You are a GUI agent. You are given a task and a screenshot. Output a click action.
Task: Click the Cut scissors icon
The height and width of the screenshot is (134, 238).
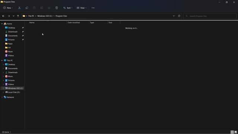(x=19, y=8)
